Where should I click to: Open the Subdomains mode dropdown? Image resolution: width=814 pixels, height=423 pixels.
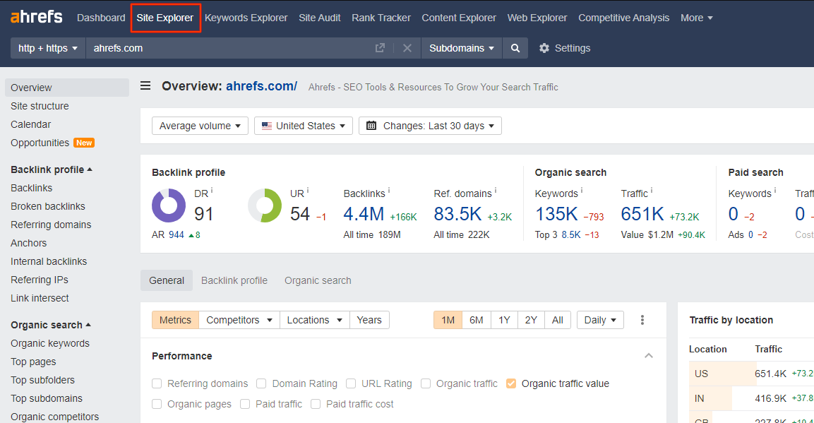coord(462,48)
